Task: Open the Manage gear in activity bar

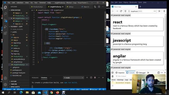Action: pyautogui.click(x=5, y=84)
